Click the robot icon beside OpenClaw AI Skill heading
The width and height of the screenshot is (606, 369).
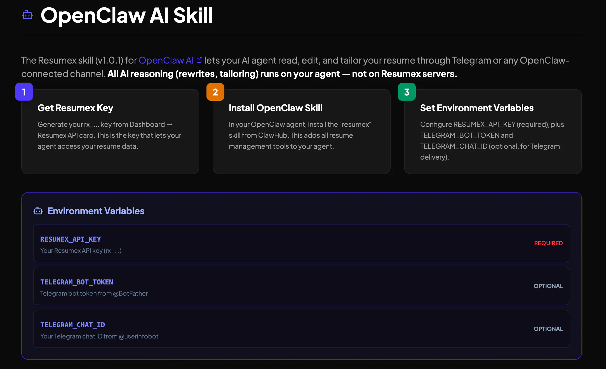(x=27, y=15)
